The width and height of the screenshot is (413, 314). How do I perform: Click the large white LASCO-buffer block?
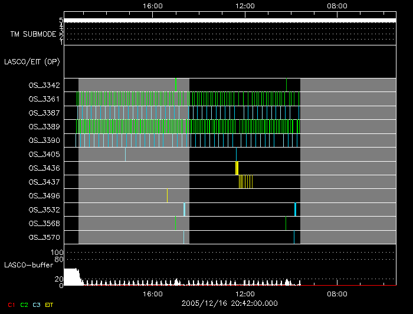(x=72, y=277)
